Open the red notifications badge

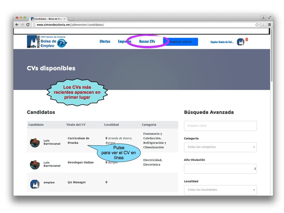(x=247, y=39)
